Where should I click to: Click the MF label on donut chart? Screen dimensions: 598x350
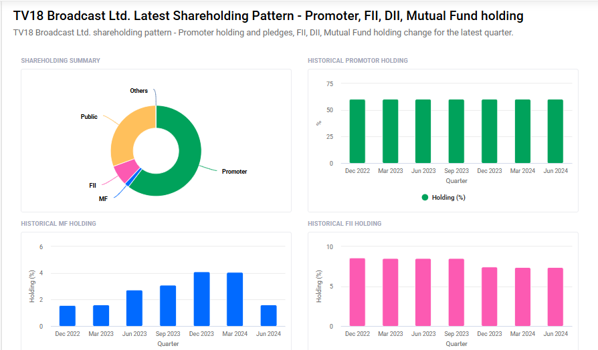coord(103,199)
